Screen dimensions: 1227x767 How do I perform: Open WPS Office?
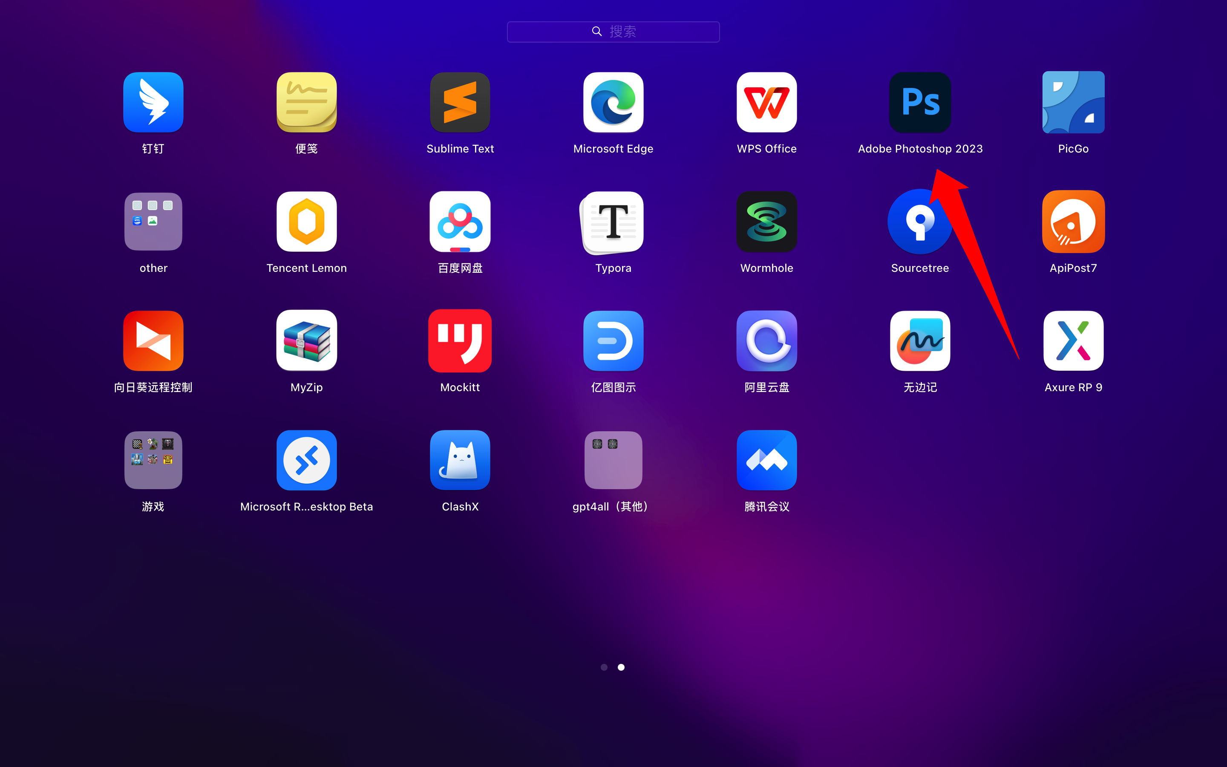[x=766, y=102]
